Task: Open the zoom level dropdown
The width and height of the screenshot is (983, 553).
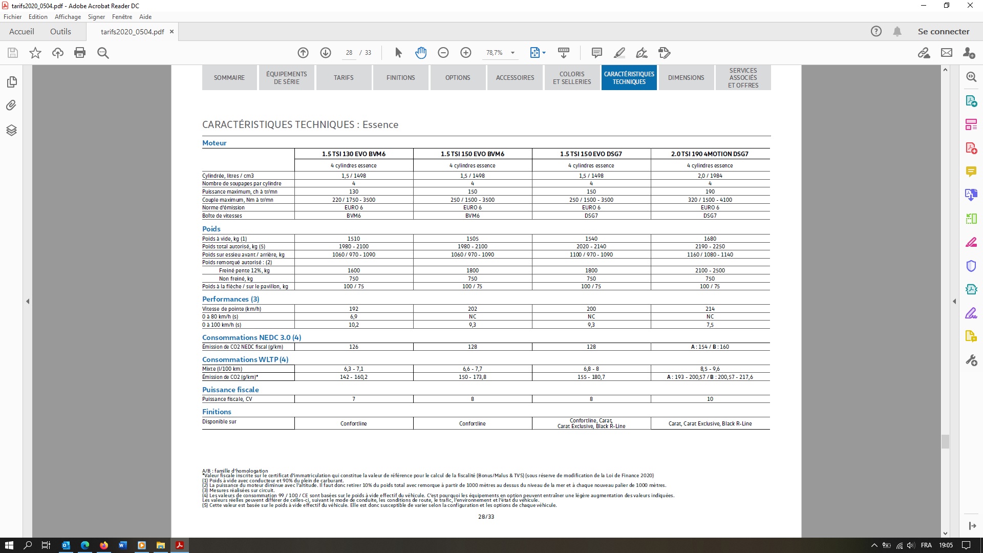Action: (x=512, y=53)
